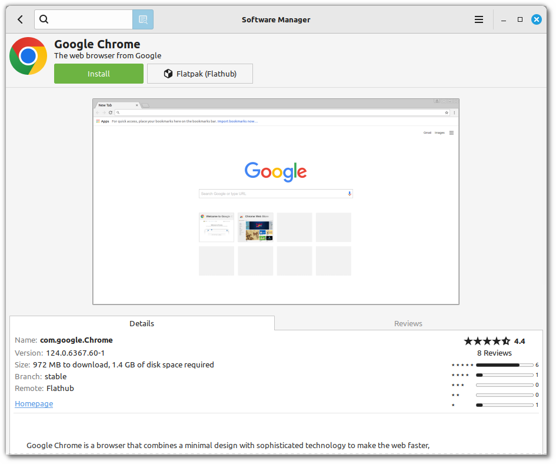Image resolution: width=556 pixels, height=464 pixels.
Task: Click the back arrow icon
Action: coord(19,19)
